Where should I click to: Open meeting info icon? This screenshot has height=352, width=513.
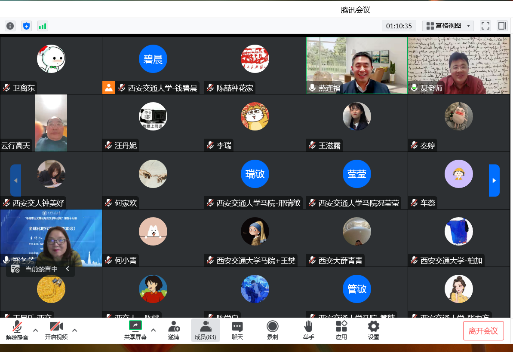(x=10, y=26)
